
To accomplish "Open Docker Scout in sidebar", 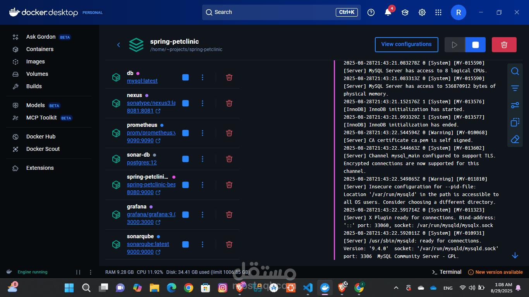I will pyautogui.click(x=43, y=149).
